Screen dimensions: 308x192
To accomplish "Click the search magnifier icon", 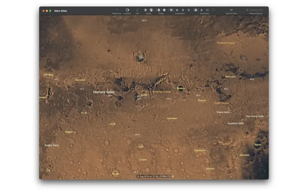I will pyautogui.click(x=247, y=10).
